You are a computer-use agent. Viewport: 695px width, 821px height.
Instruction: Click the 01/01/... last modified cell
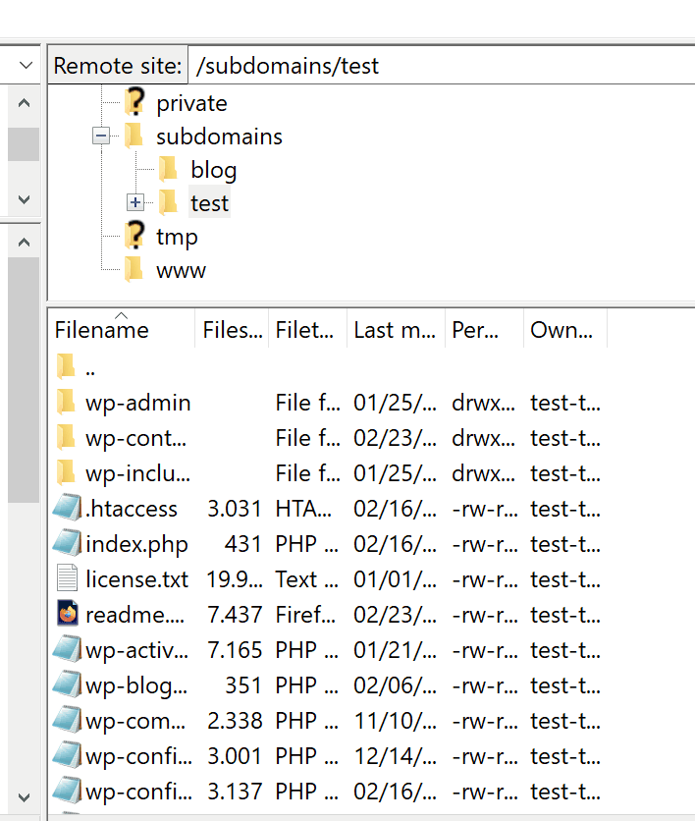[x=396, y=579]
